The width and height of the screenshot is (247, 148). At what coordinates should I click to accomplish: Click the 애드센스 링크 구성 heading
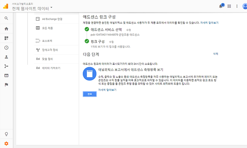point(99,17)
